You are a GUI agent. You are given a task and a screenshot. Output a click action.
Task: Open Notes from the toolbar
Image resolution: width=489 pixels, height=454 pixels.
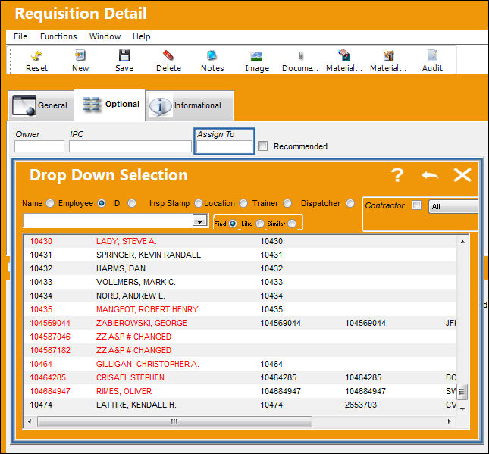[212, 61]
